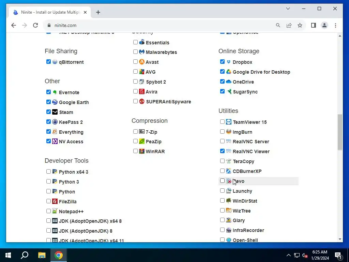
Task: Click the taskbar search magnifier
Action: click(25, 255)
